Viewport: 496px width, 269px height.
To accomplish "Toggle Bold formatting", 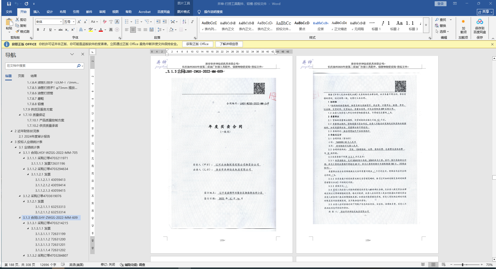I will pyautogui.click(x=38, y=30).
